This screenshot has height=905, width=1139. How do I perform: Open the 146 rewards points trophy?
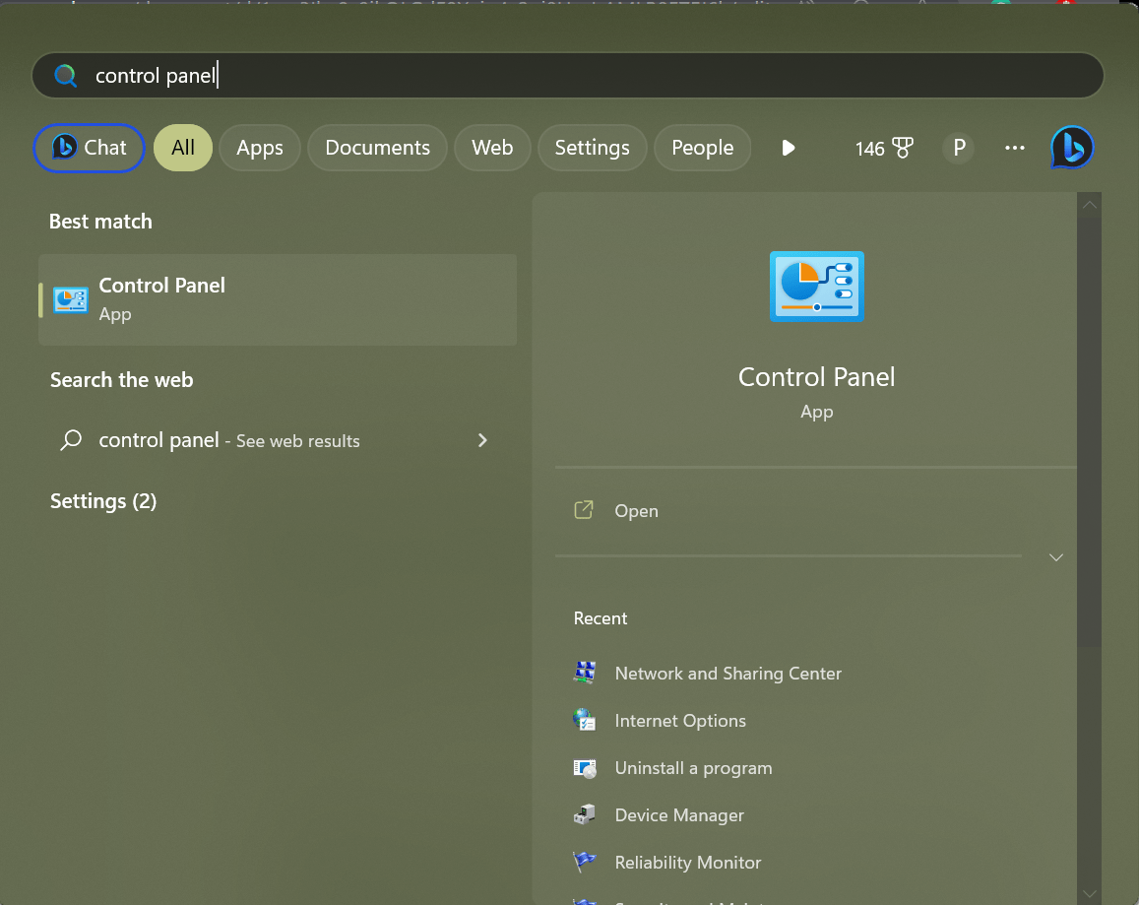click(884, 149)
